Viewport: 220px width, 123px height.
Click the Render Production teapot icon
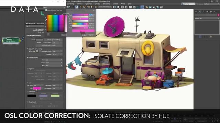[x=154, y=7]
